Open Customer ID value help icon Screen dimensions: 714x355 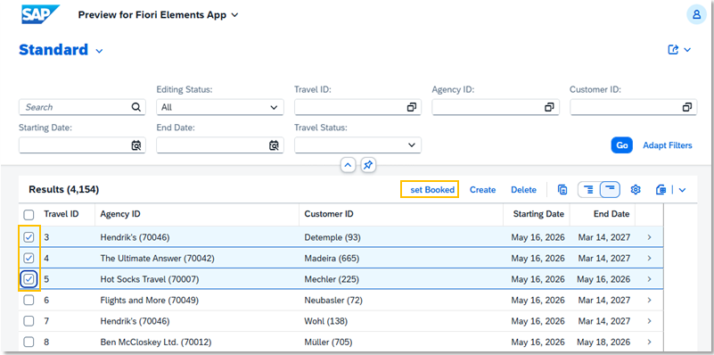[x=687, y=107]
